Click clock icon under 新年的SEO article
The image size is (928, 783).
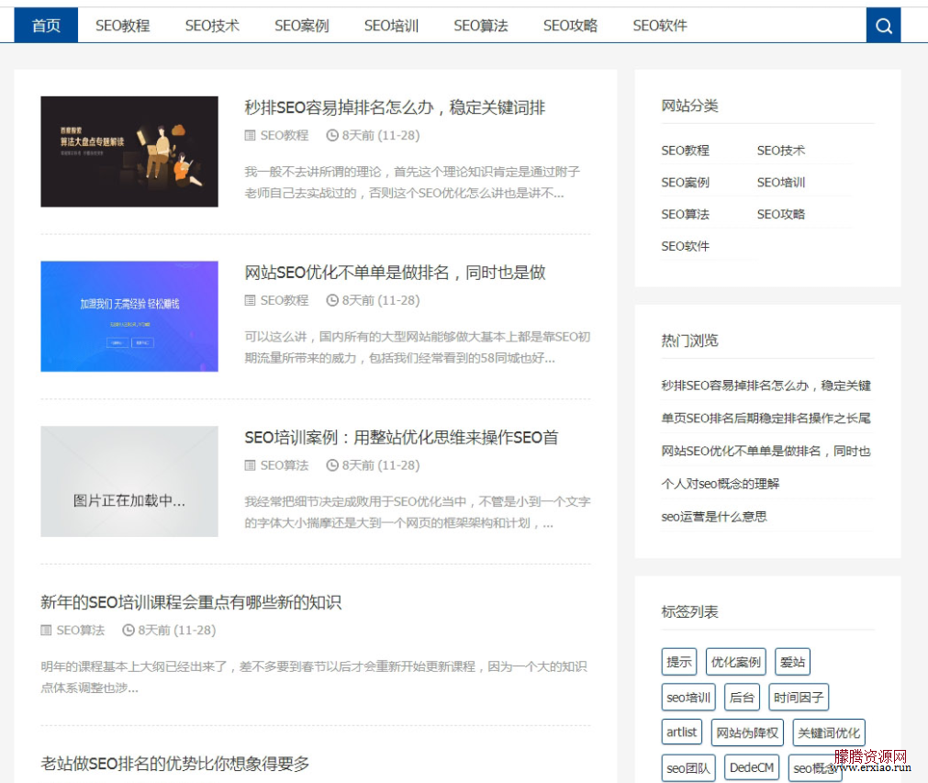(x=129, y=631)
